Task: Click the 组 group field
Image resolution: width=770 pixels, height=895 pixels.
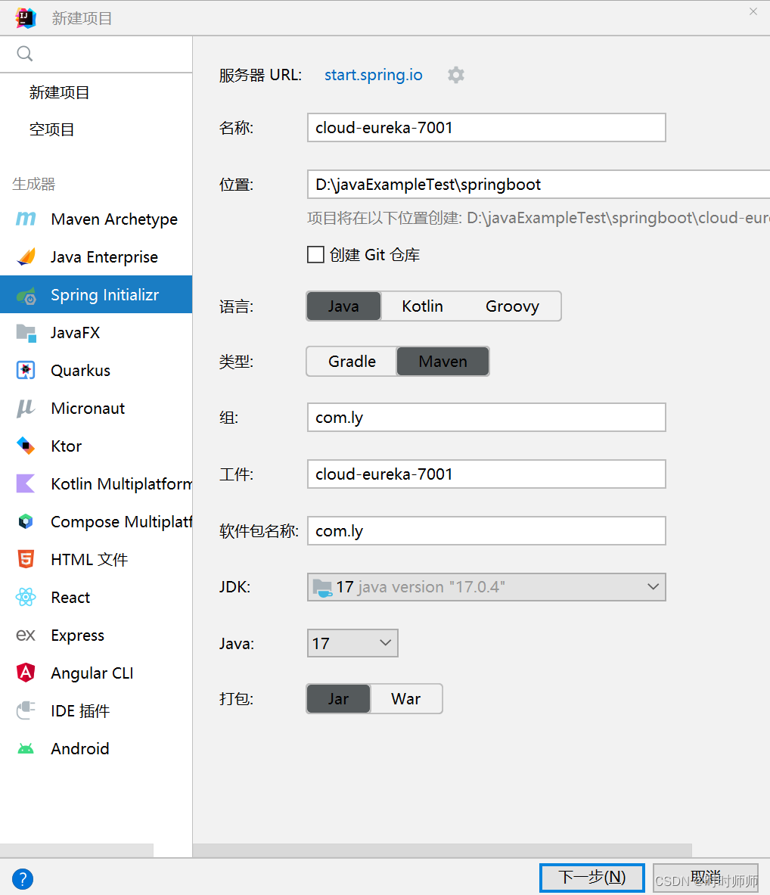Action: point(486,418)
